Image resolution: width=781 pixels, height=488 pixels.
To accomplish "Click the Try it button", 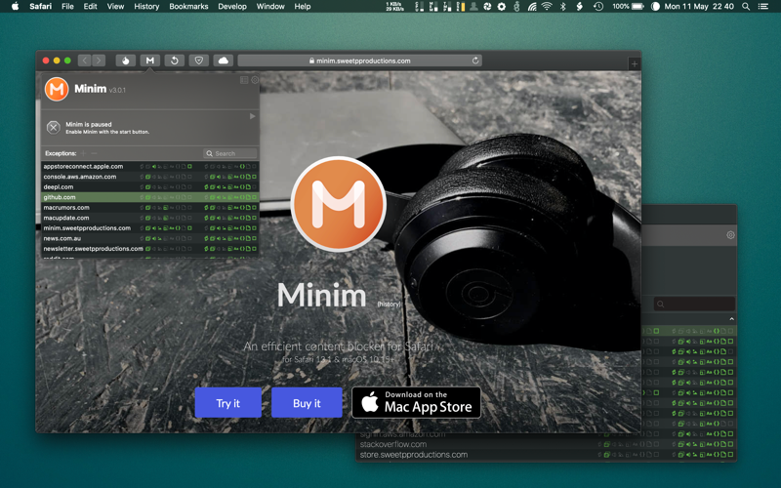I will [228, 402].
